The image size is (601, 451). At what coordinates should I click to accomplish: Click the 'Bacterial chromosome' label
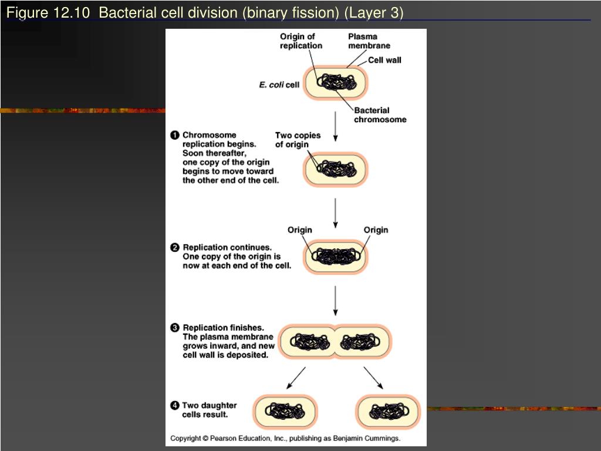click(x=380, y=115)
